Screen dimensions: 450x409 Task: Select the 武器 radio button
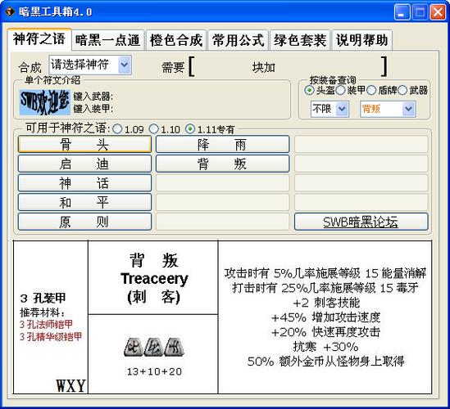click(402, 91)
